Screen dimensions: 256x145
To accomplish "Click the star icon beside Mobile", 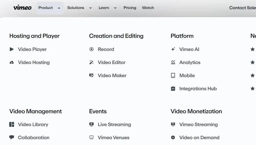I will 253,75.
